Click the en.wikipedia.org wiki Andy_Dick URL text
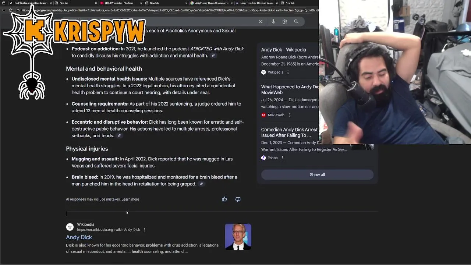471x265 pixels. coord(109,230)
